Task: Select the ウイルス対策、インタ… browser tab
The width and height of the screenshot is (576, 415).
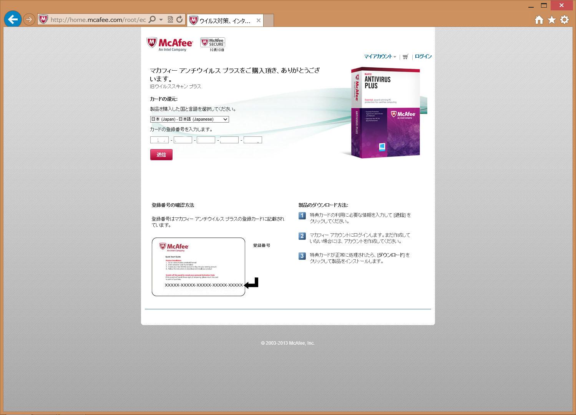Action: [x=225, y=20]
